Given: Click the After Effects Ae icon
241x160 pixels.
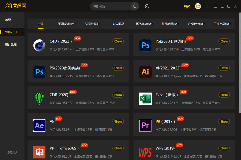Looking at the screenshot, I should click(39, 125).
